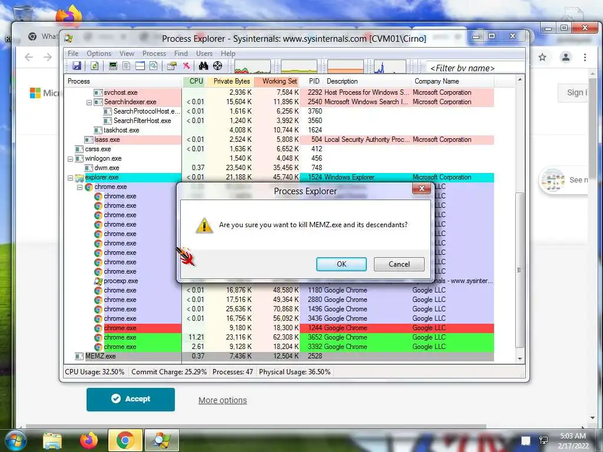Image resolution: width=603 pixels, height=452 pixels.
Task: Select the MEMZ.exe process row
Action: tap(279, 356)
